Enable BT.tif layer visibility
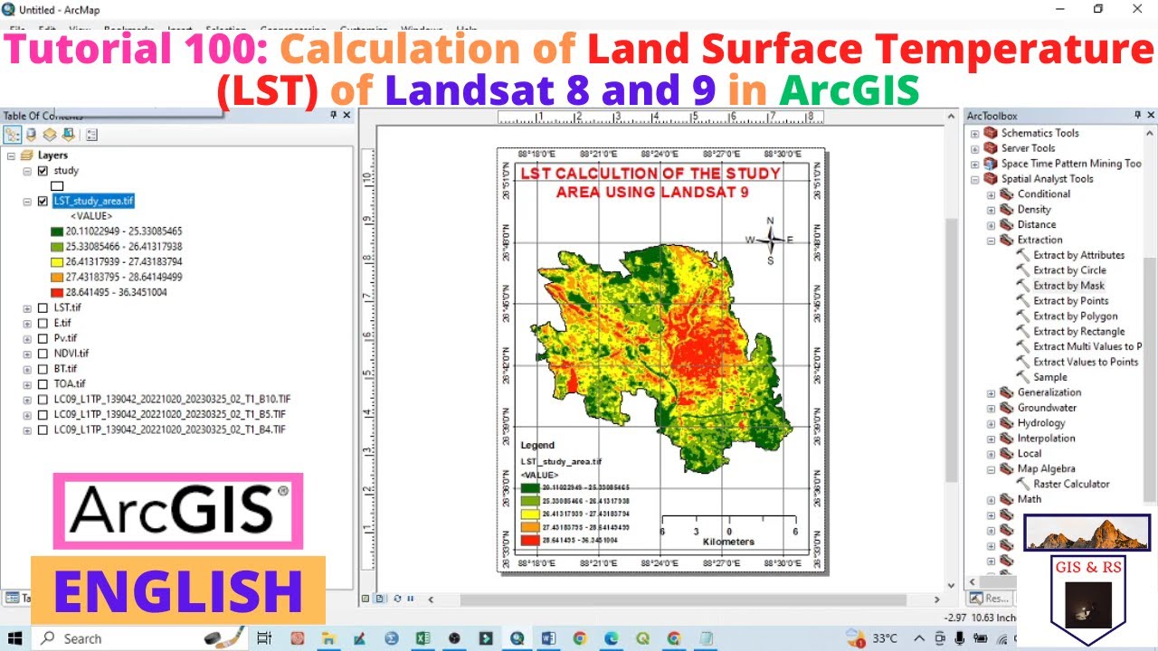The height and width of the screenshot is (651, 1158). click(x=43, y=369)
